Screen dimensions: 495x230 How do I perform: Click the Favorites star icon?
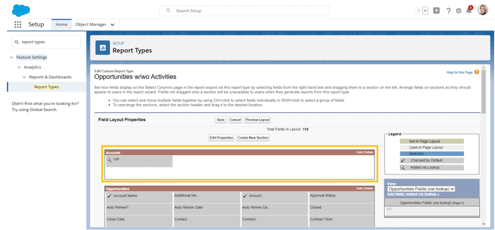coord(419,11)
